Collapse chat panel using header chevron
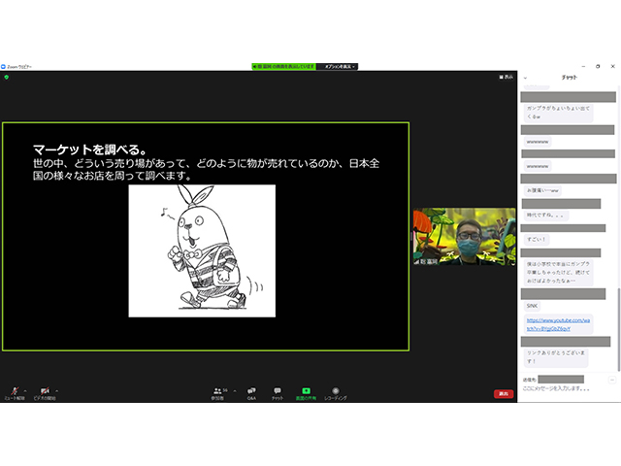 tap(526, 78)
